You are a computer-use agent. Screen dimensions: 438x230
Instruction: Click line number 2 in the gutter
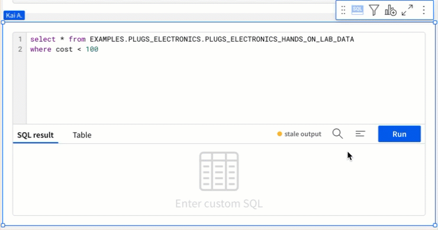point(20,50)
